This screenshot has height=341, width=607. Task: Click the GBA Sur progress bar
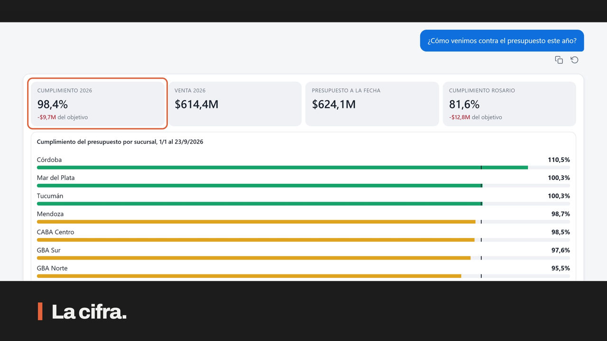pyautogui.click(x=303, y=258)
